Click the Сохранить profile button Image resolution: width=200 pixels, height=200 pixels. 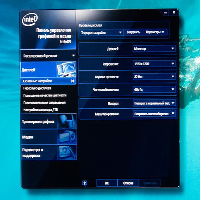[x=133, y=32]
